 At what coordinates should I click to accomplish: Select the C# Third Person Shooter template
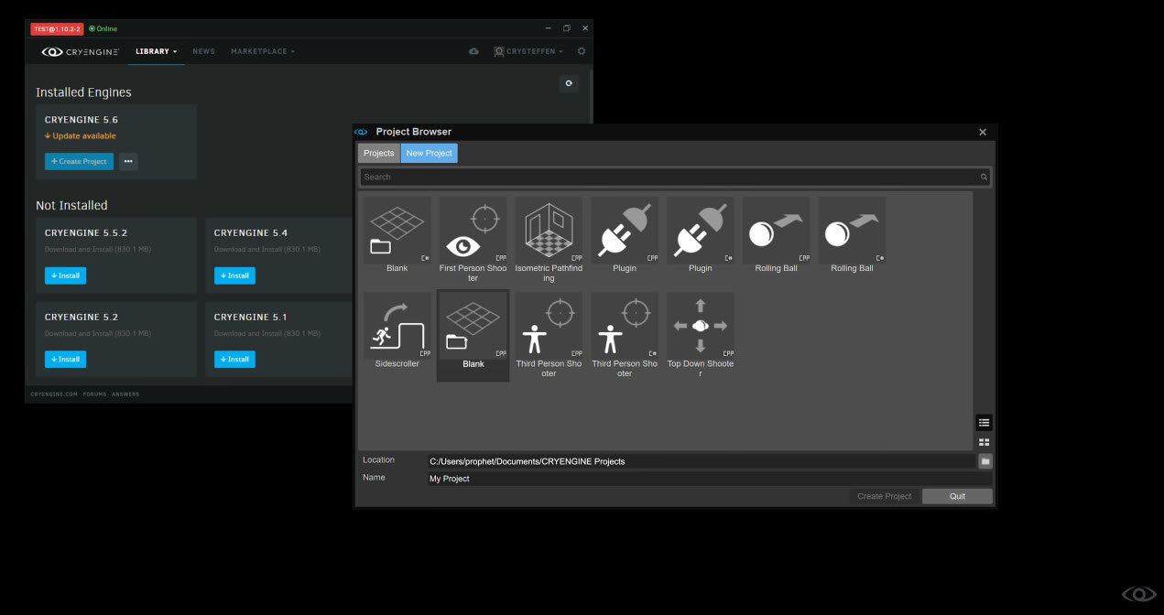pyautogui.click(x=625, y=335)
